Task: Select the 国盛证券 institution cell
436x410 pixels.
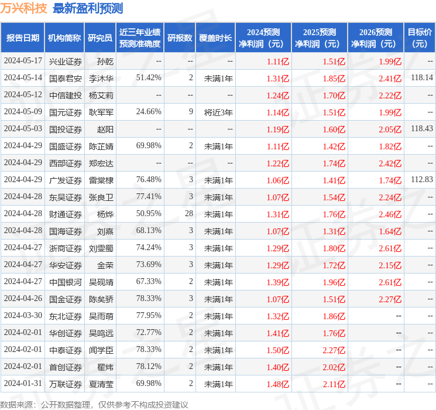Action: pyautogui.click(x=66, y=146)
